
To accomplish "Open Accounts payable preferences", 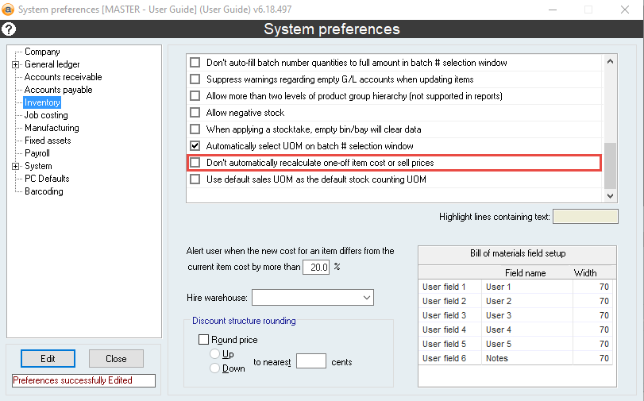I will (x=58, y=90).
